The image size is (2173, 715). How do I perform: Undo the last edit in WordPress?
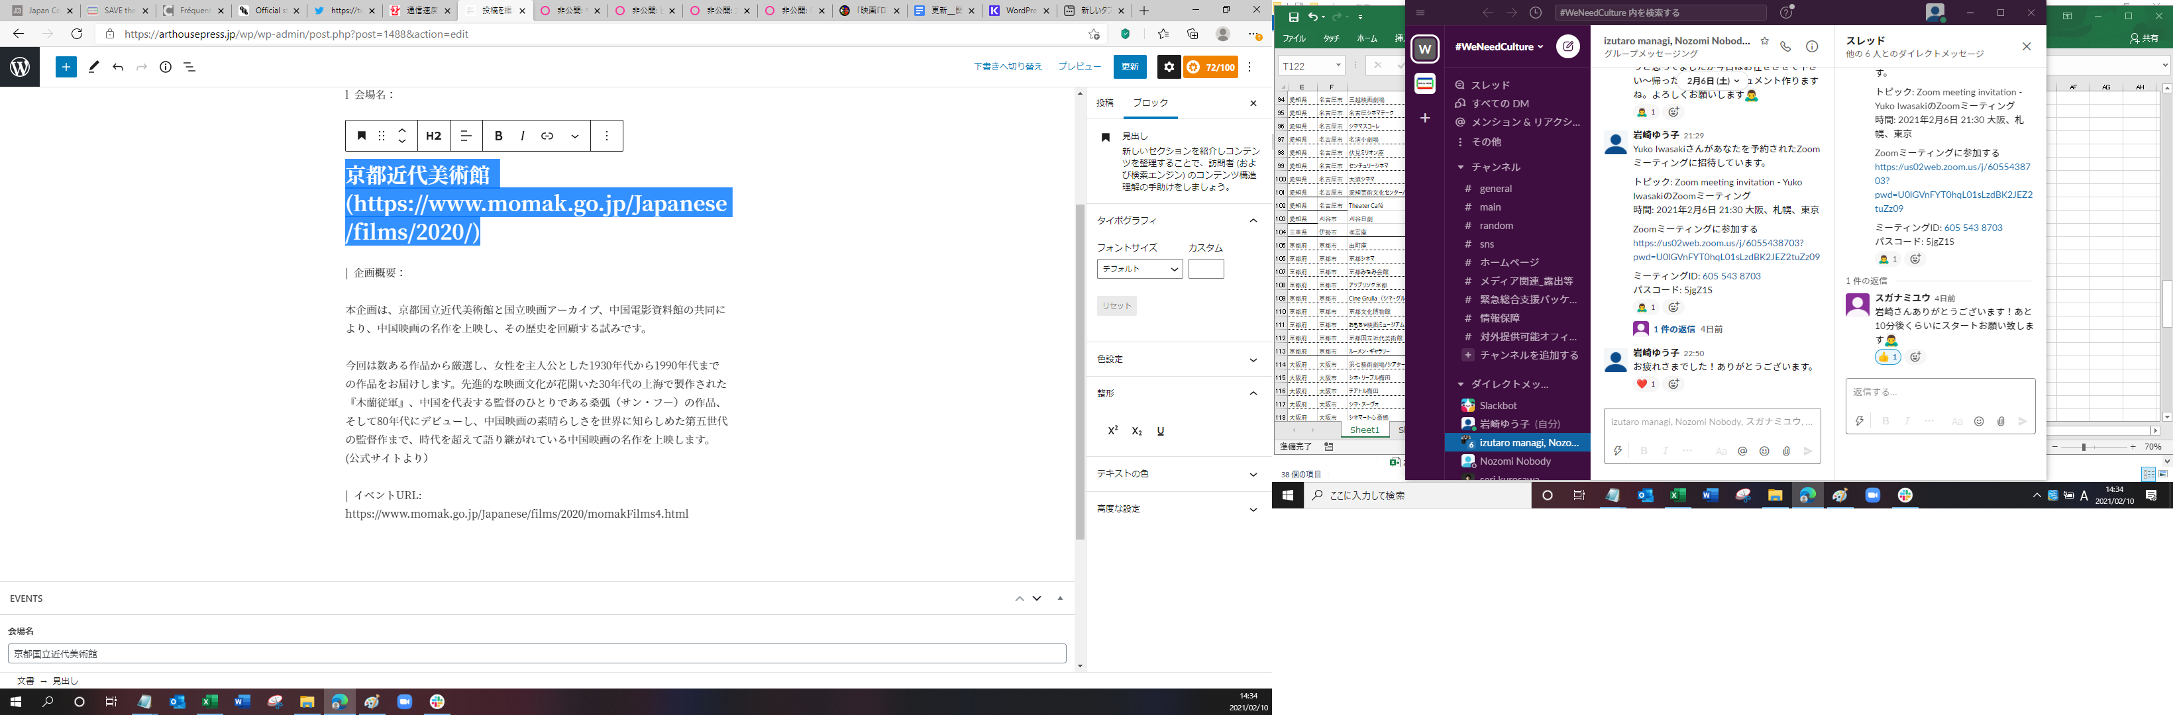(118, 67)
